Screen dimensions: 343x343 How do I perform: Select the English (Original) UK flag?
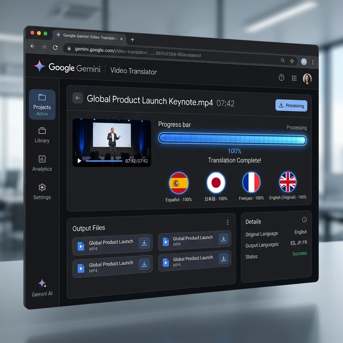click(288, 182)
